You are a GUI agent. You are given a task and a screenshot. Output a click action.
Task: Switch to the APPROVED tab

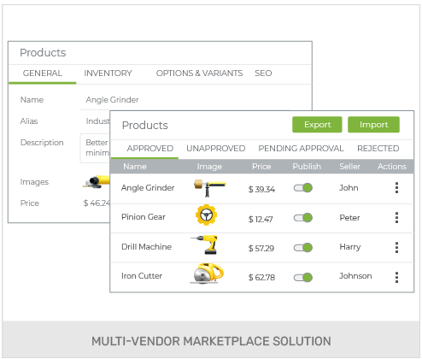150,149
